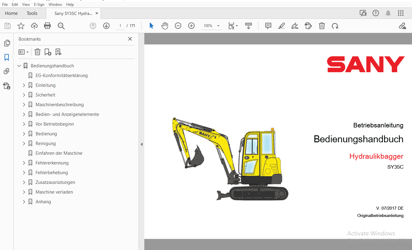The image size is (412, 250).
Task: Open the Page Thumbnails panel
Action: pos(7,43)
